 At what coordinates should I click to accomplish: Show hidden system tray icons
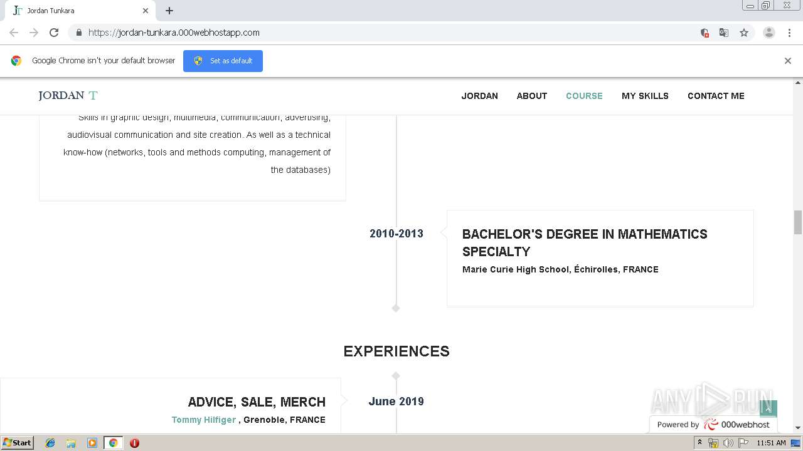(x=699, y=443)
